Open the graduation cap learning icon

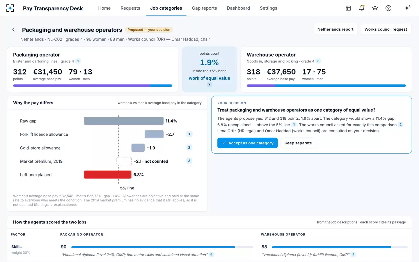pyautogui.click(x=375, y=8)
